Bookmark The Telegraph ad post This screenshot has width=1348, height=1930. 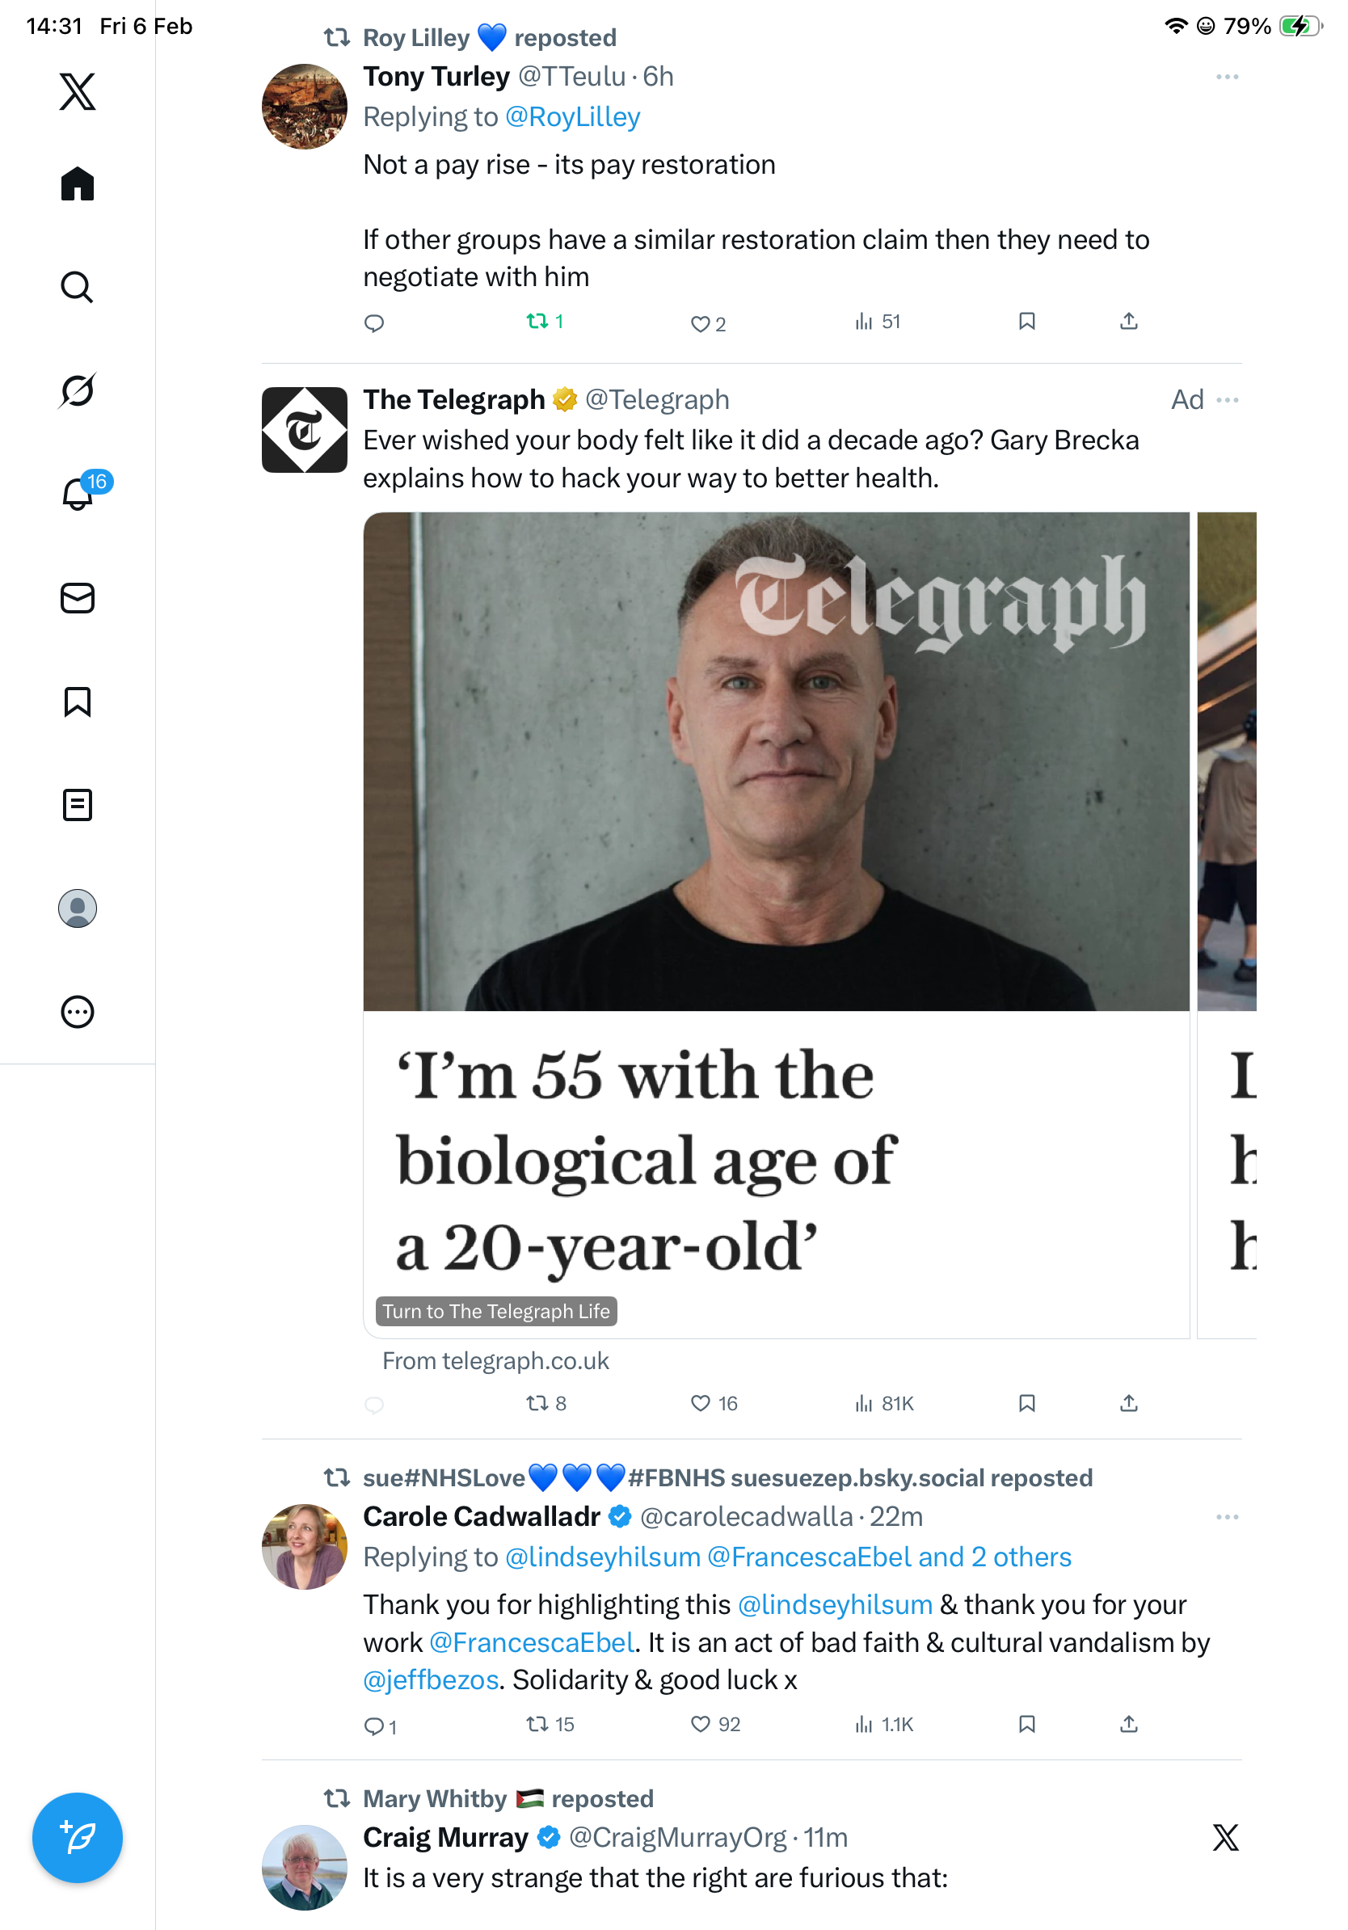(x=1026, y=1403)
